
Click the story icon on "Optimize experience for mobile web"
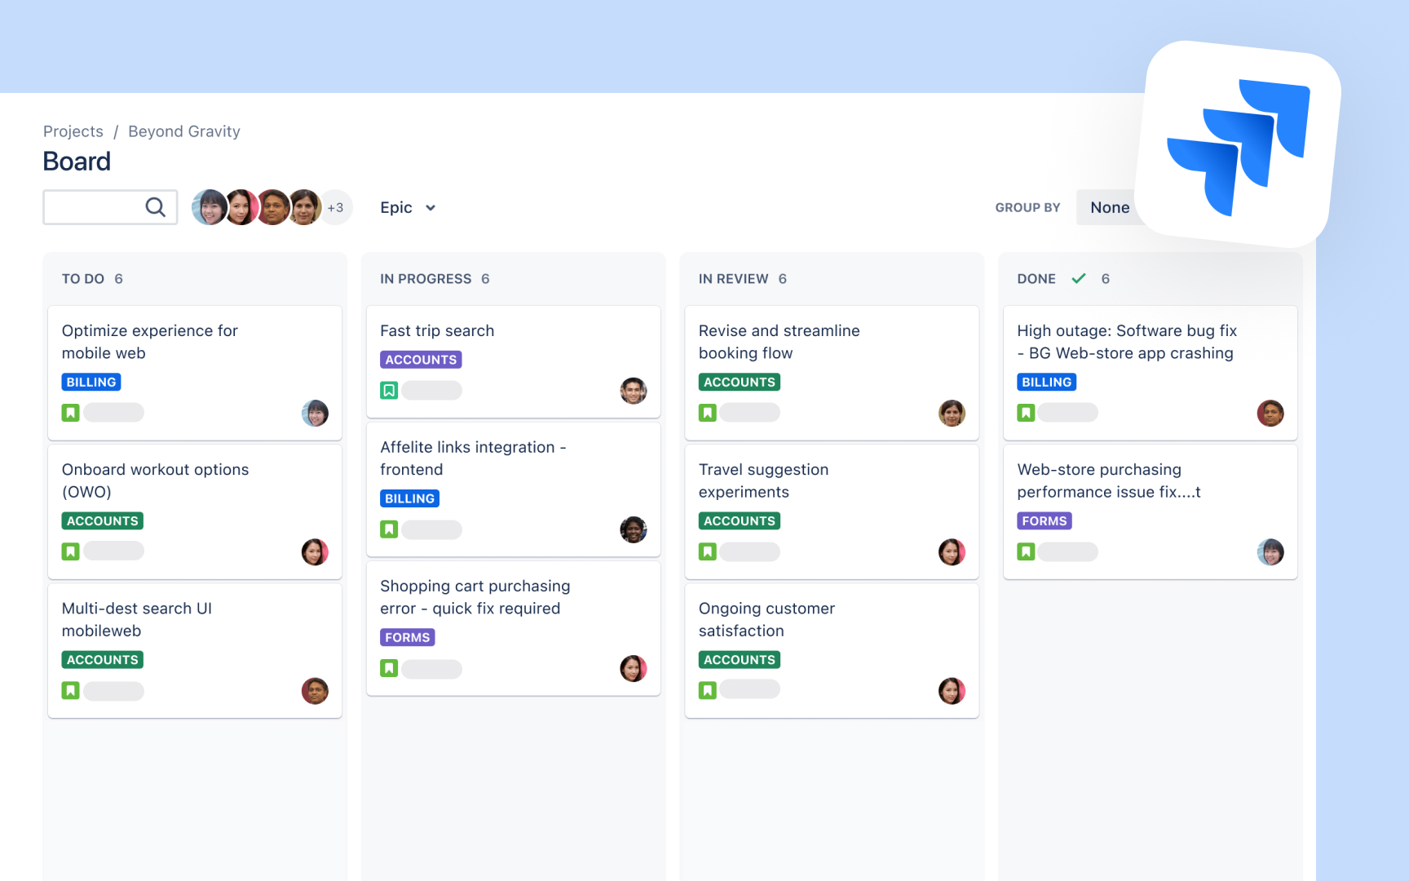tap(70, 412)
